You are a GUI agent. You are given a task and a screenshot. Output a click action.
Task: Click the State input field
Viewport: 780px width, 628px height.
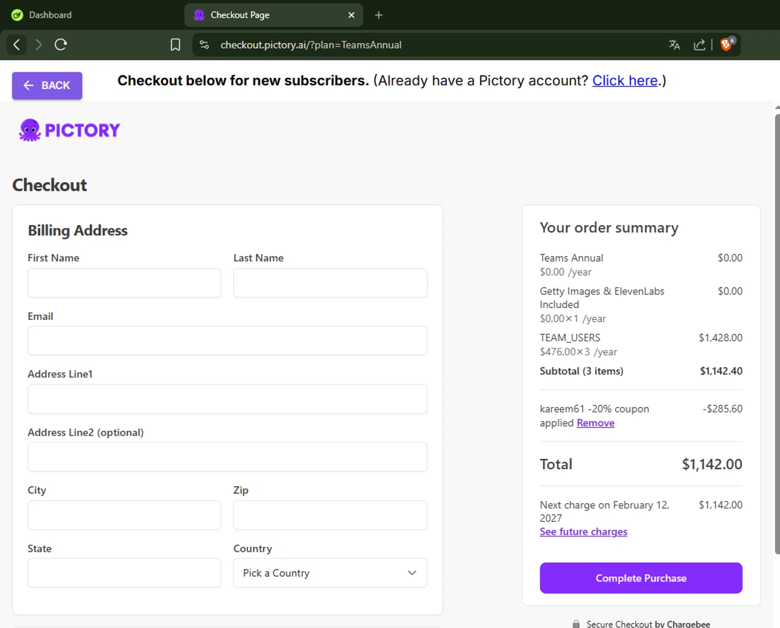point(124,573)
